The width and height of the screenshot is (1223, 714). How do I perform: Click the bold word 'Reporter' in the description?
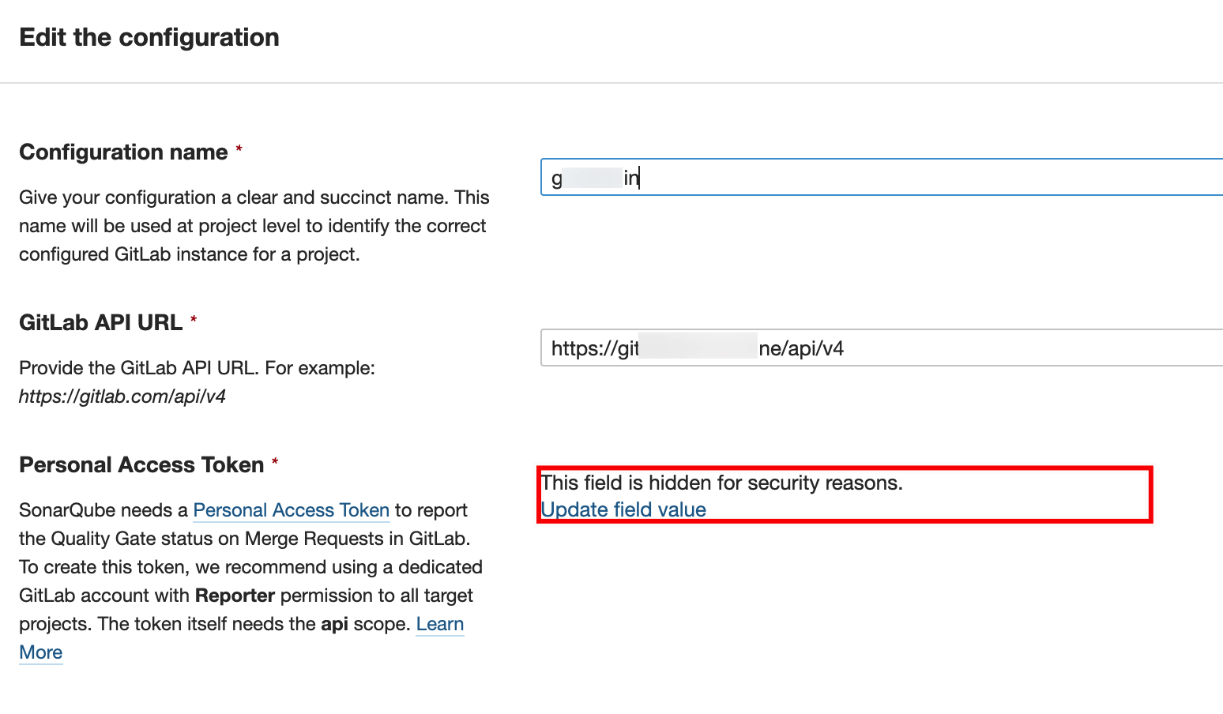pyautogui.click(x=235, y=596)
